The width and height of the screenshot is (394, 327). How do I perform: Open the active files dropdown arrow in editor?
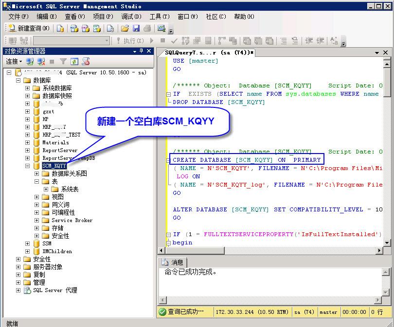377,52
